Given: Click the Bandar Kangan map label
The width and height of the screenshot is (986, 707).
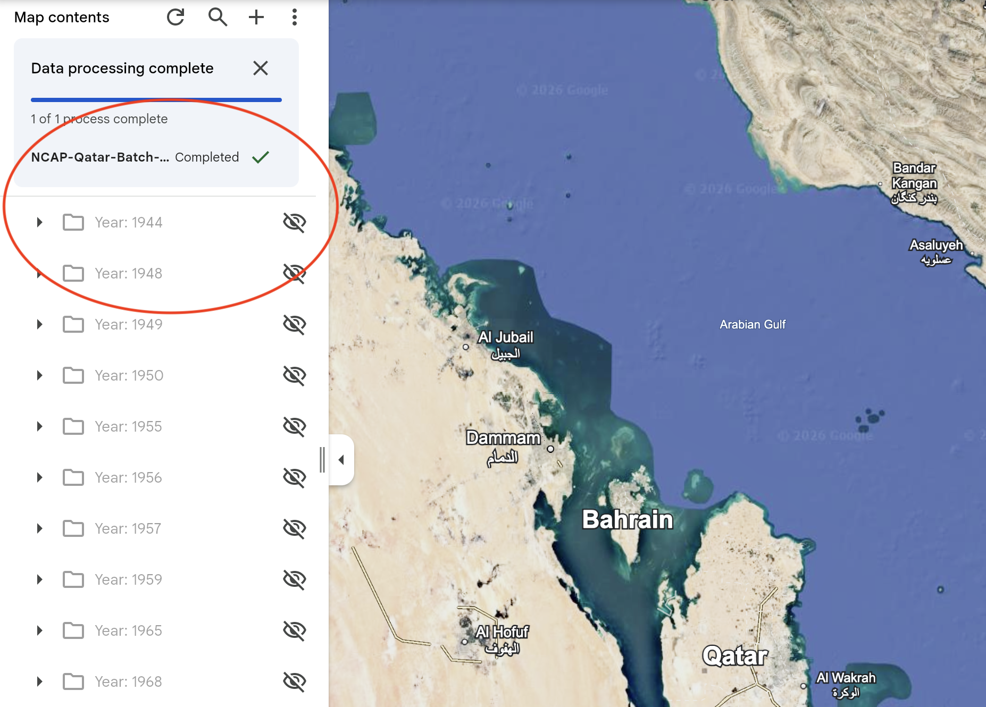Looking at the screenshot, I should [915, 183].
